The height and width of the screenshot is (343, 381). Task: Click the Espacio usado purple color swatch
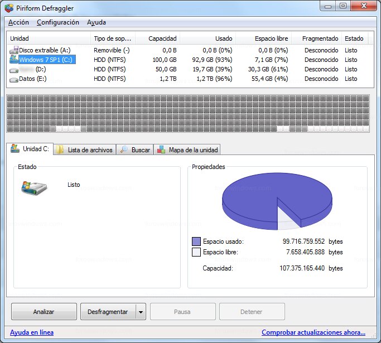click(x=196, y=241)
